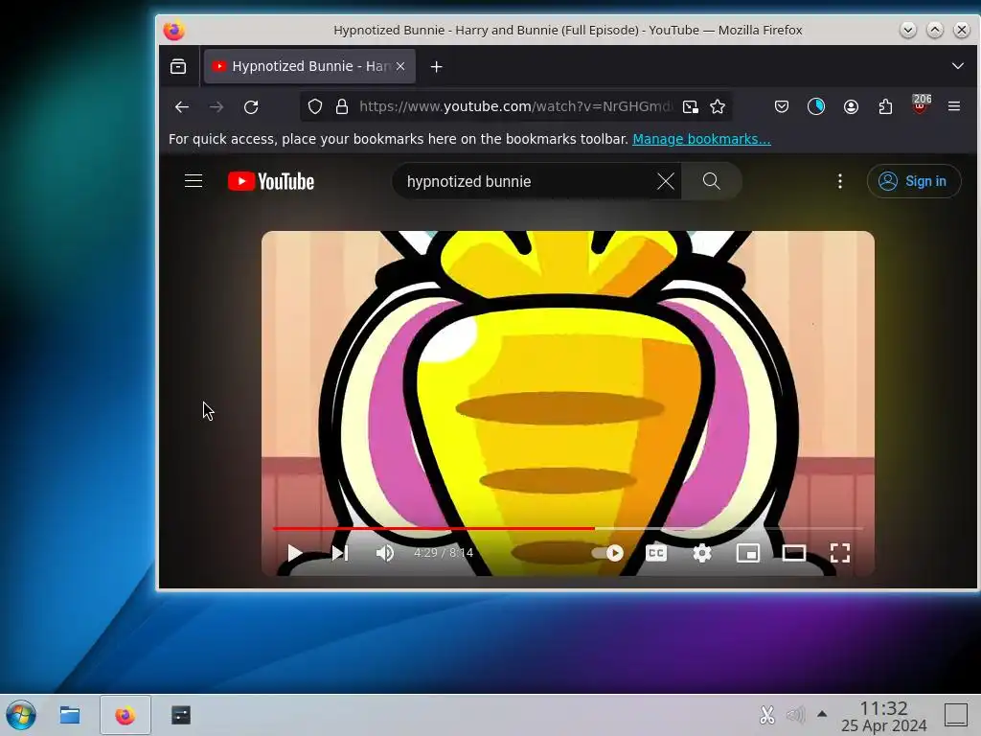The height and width of the screenshot is (736, 981).
Task: Open the blue circular extension icon
Action: [816, 107]
